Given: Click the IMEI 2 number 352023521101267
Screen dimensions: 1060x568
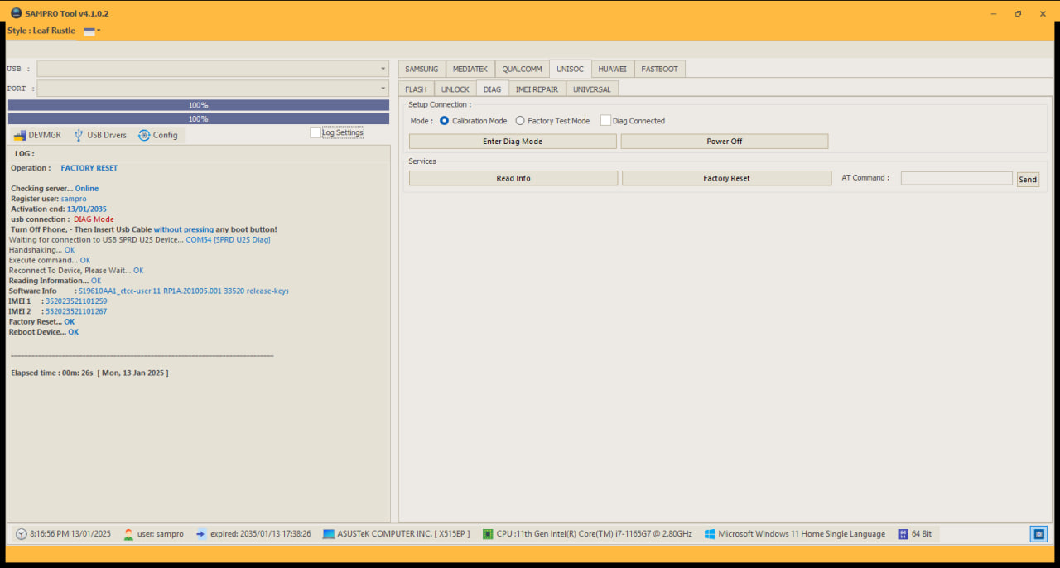Looking at the screenshot, I should pyautogui.click(x=76, y=311).
